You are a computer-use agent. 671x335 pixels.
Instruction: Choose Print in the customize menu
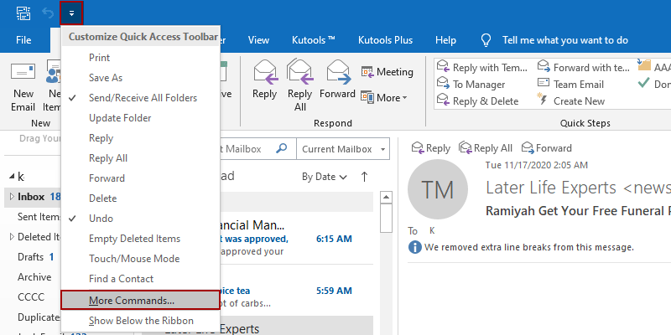(140, 57)
